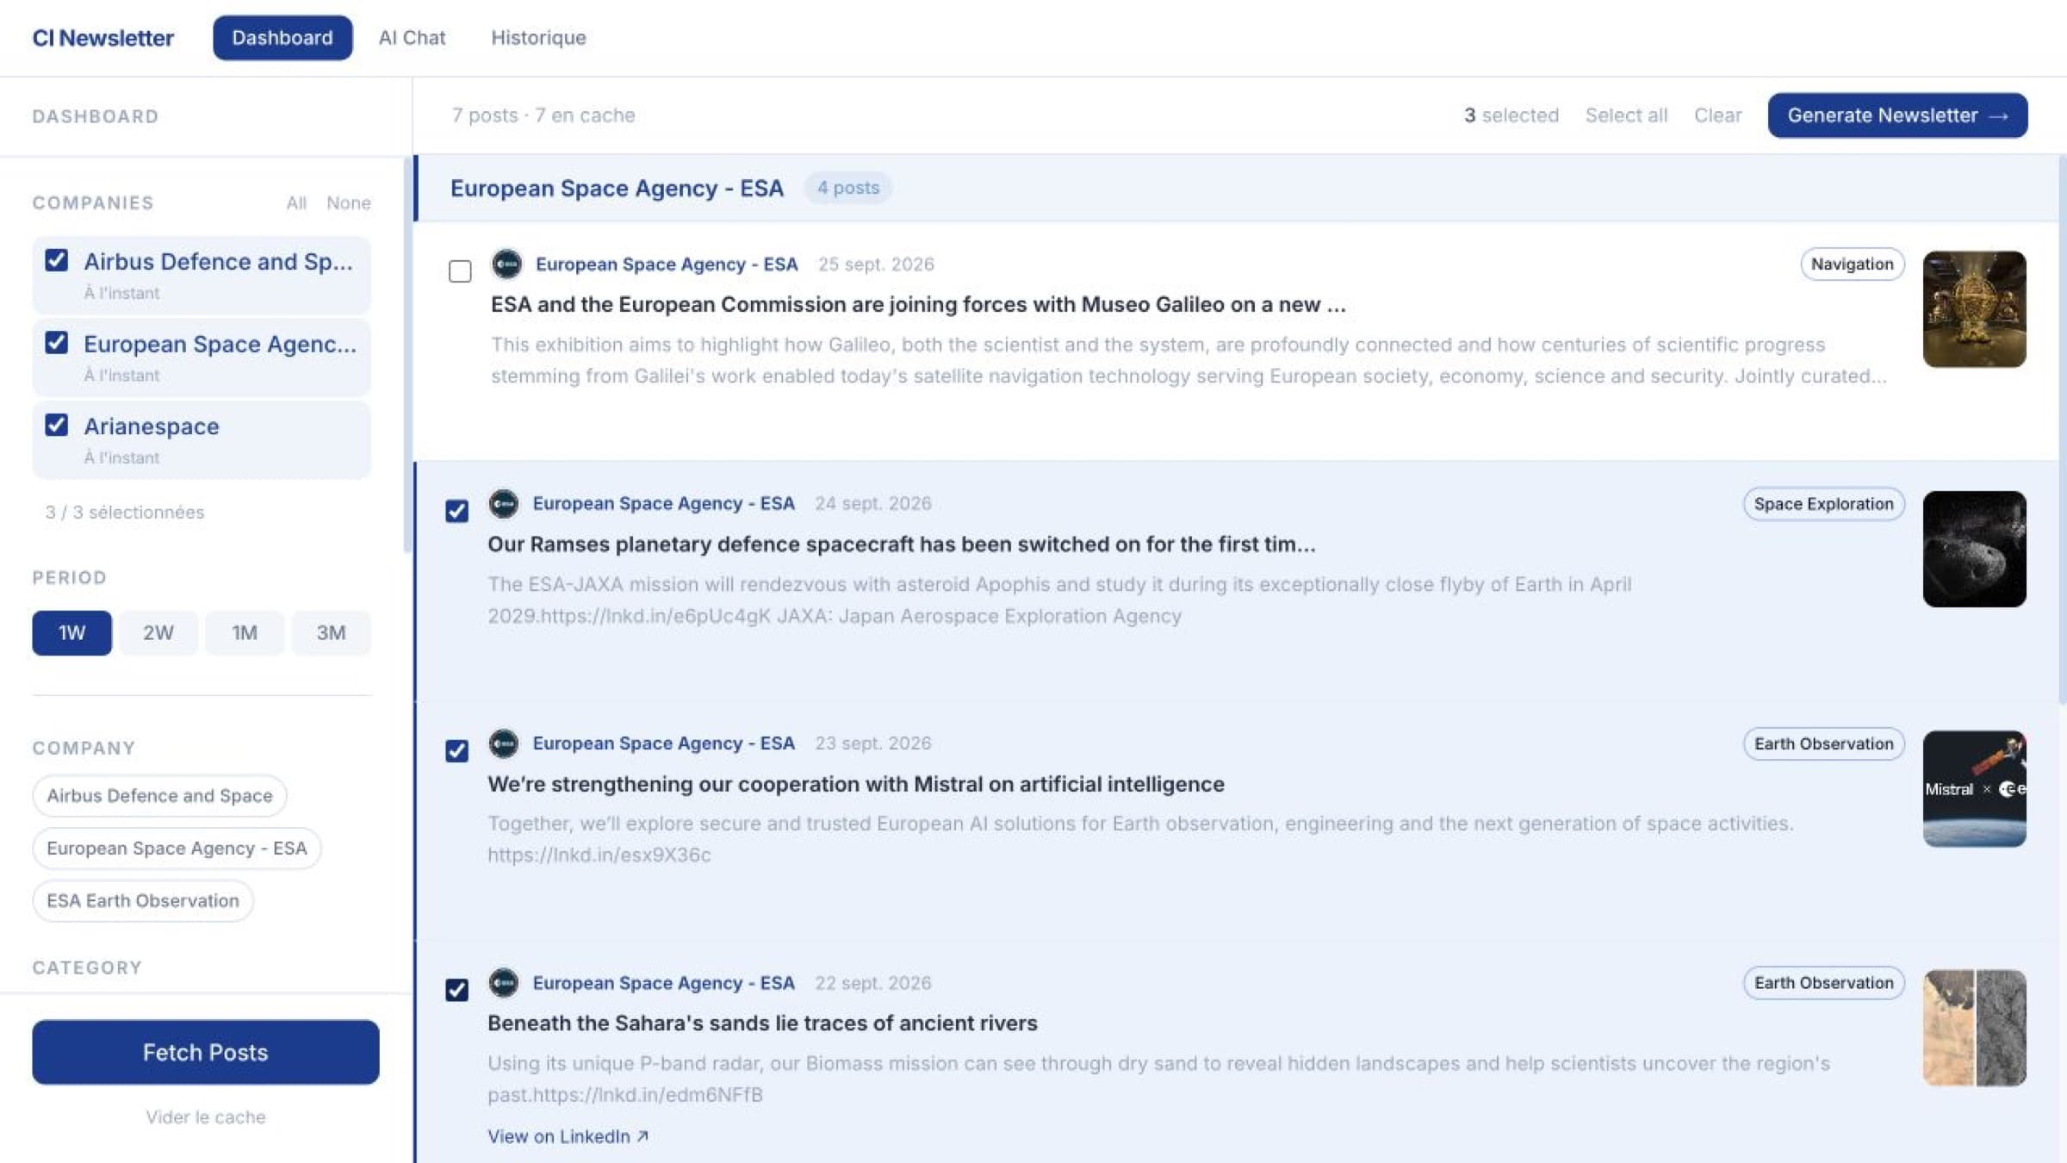Click the Fetch Posts button
This screenshot has height=1163, width=2067.
(206, 1052)
